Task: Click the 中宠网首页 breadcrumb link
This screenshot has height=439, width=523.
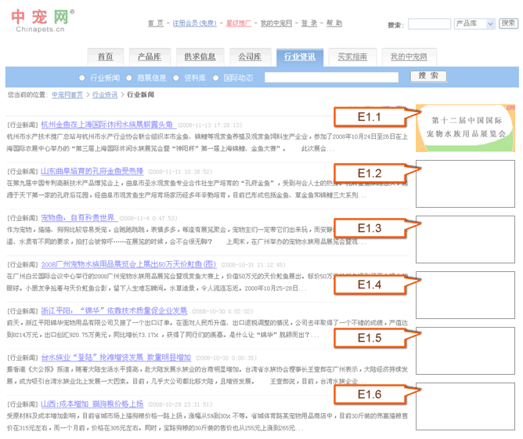Action: pos(67,95)
